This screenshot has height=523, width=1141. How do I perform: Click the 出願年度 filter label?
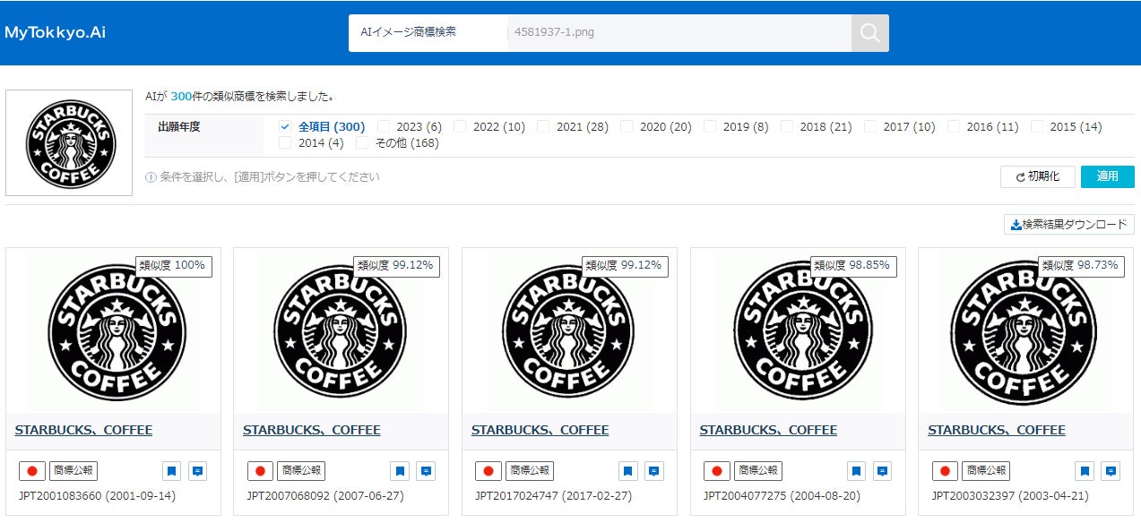coord(178,127)
